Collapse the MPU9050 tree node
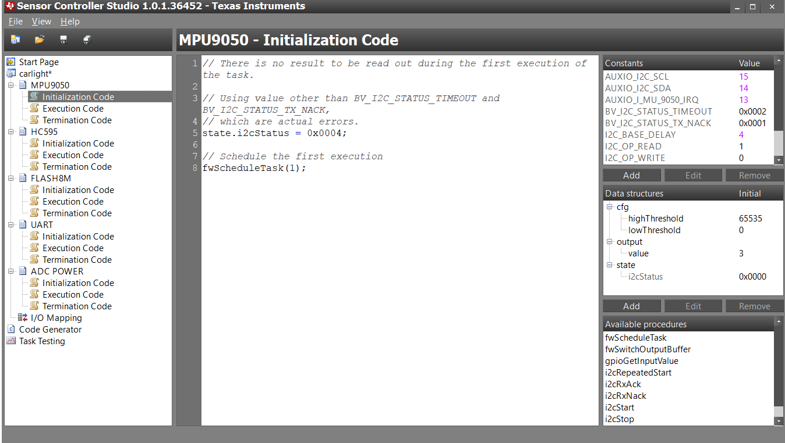Screen dimensions: 785x443 (x=11, y=85)
